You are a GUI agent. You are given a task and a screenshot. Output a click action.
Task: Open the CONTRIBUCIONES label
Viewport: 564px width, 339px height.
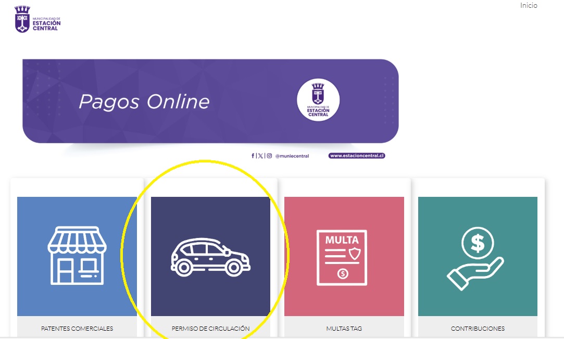click(478, 329)
